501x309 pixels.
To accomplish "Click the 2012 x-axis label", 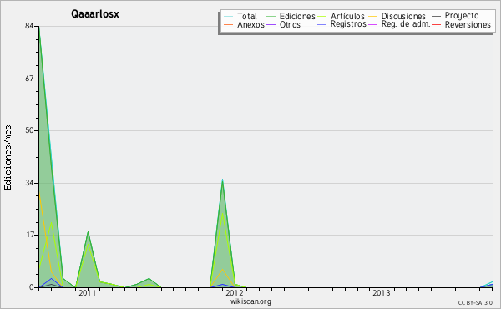I will 235,293.
